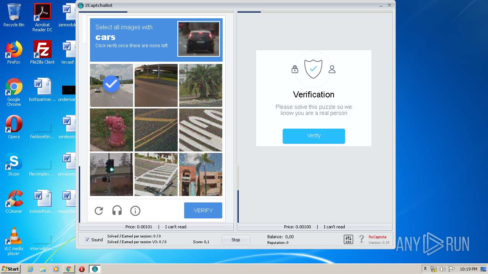Click right panel "I can't read" link
This screenshot has height=274, width=488.
point(334,227)
